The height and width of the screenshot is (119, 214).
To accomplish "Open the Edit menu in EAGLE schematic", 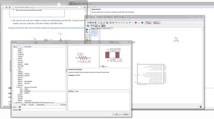I will pyautogui.click(x=91, y=20).
